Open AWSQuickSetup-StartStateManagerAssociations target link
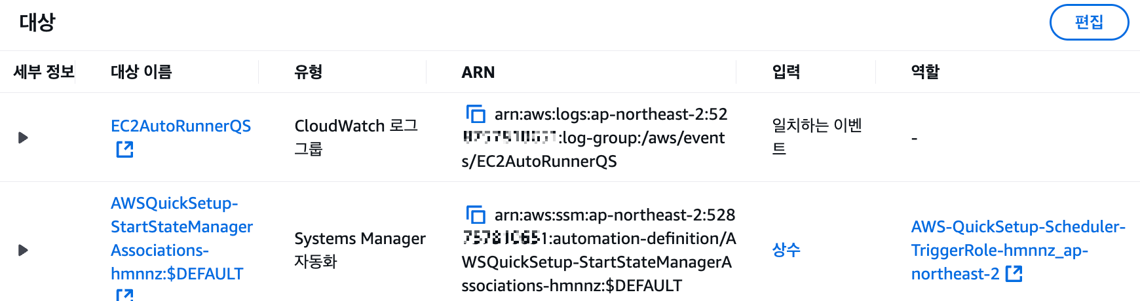The width and height of the screenshot is (1140, 301). pyautogui.click(x=181, y=238)
